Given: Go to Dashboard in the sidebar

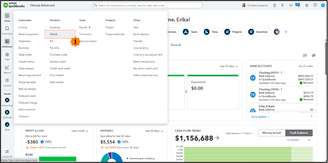Looking at the screenshot, I should click(x=7, y=41).
